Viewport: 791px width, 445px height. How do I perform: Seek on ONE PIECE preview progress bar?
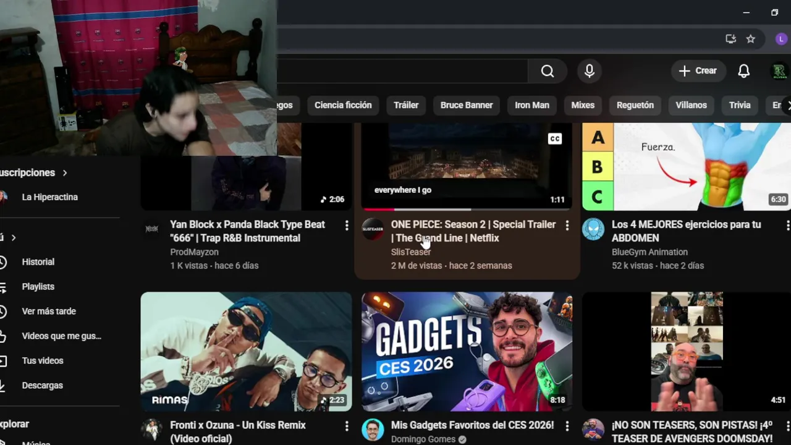[467, 210]
